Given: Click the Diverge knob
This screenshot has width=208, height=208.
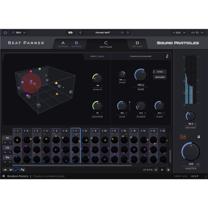Looking at the screenshot, I should 141,106.
